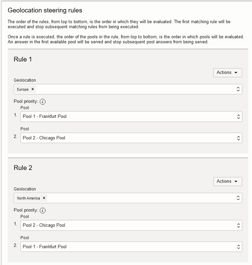
Task: Click inside the Rule 2 Geolocation input field
Action: (x=141, y=198)
